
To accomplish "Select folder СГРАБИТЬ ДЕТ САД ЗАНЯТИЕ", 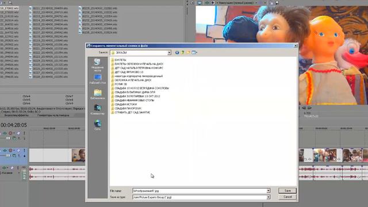I will tap(131, 113).
